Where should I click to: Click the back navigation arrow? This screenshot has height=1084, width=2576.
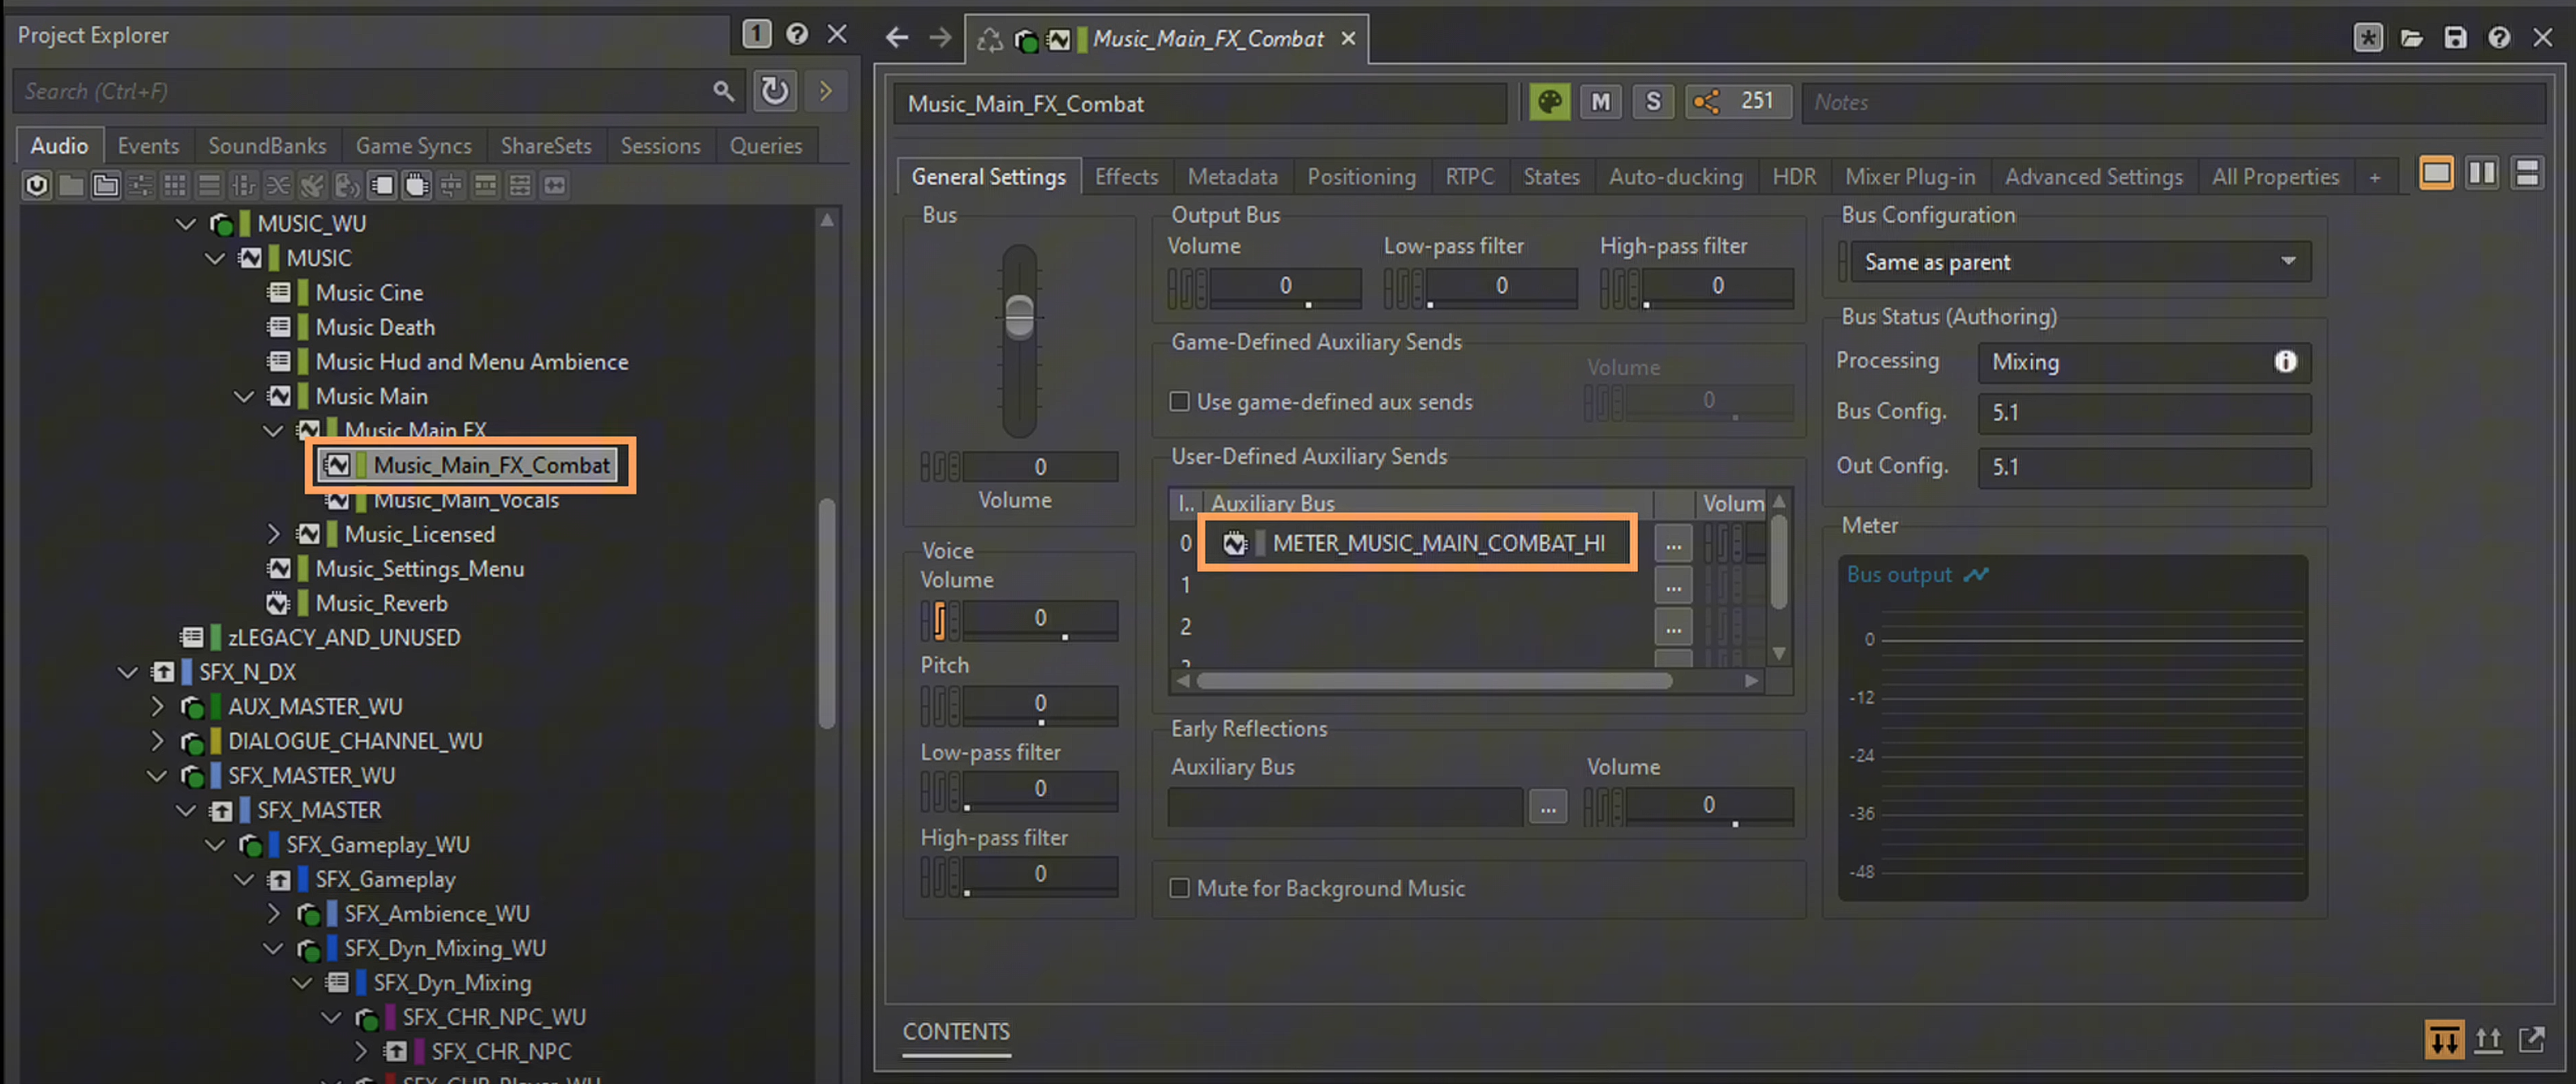coord(897,38)
